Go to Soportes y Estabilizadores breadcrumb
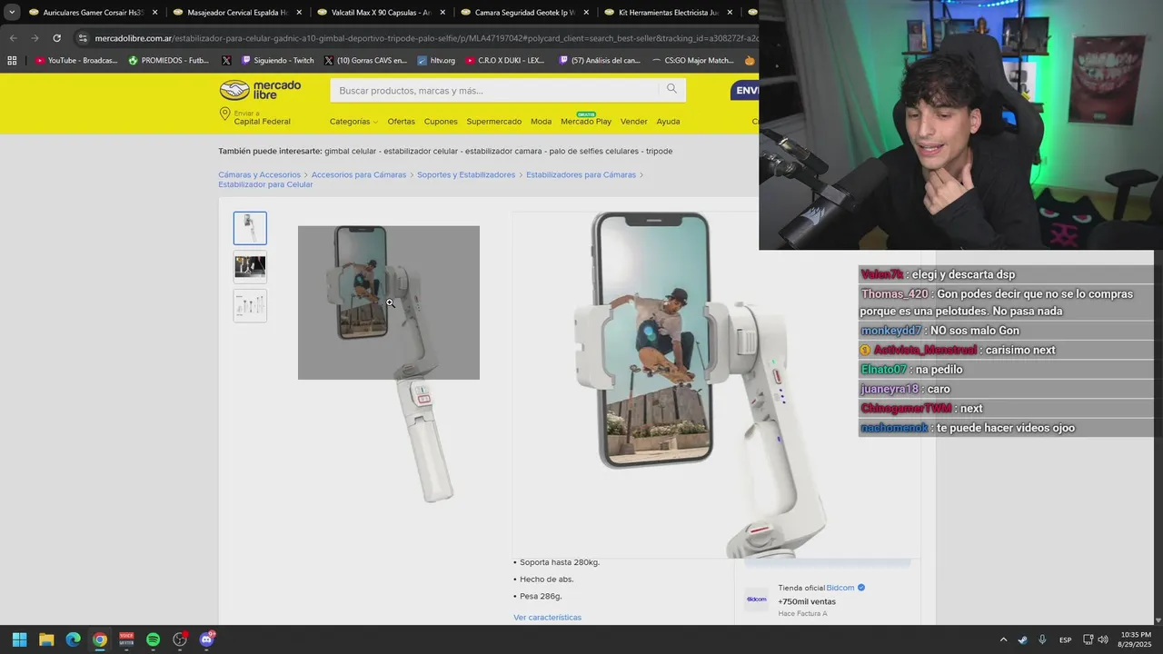This screenshot has height=654, width=1163. 466,174
